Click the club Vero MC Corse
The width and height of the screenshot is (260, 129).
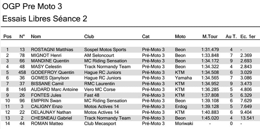(100, 90)
